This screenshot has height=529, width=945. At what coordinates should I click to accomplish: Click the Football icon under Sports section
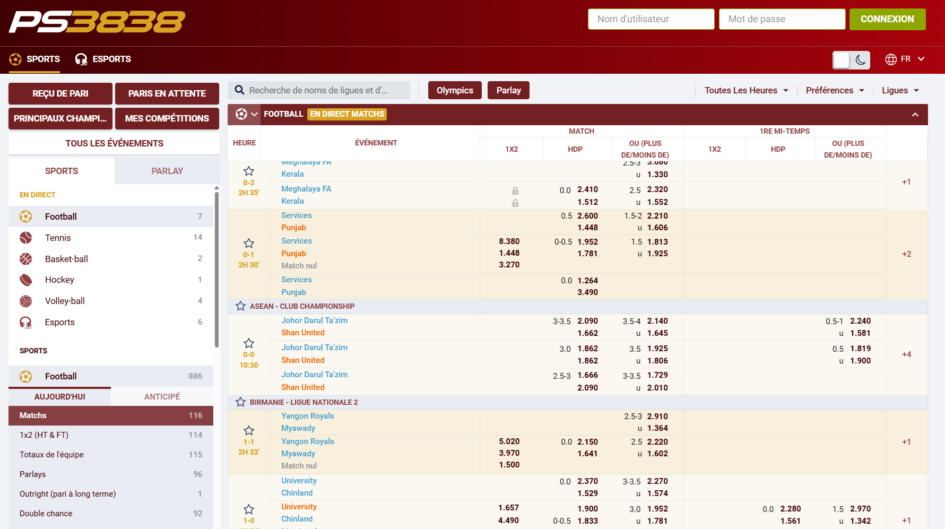pos(26,376)
